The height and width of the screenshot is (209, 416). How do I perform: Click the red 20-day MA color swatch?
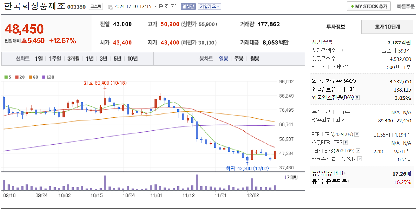pyautogui.click(x=17, y=77)
